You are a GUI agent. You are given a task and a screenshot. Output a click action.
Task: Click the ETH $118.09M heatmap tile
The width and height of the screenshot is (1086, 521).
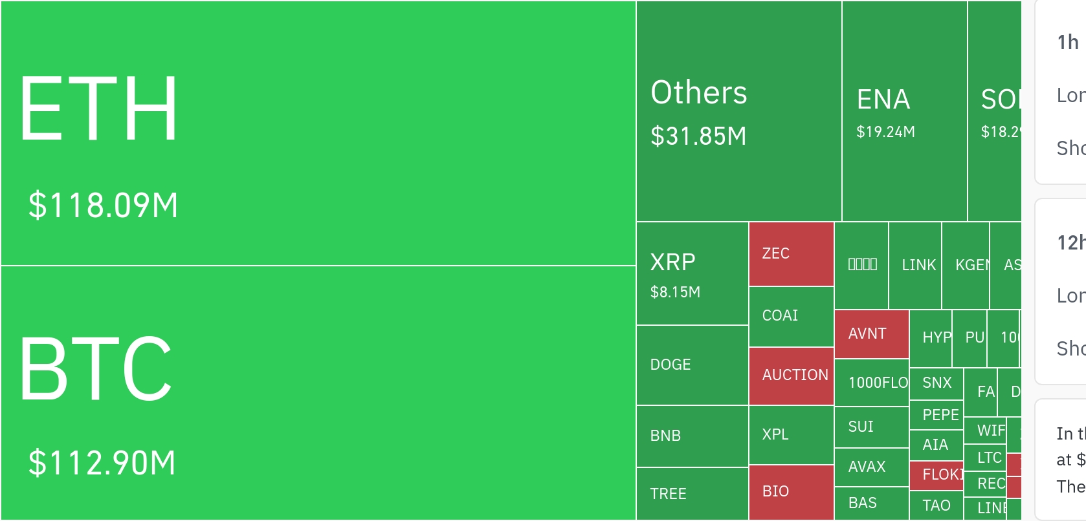318,133
